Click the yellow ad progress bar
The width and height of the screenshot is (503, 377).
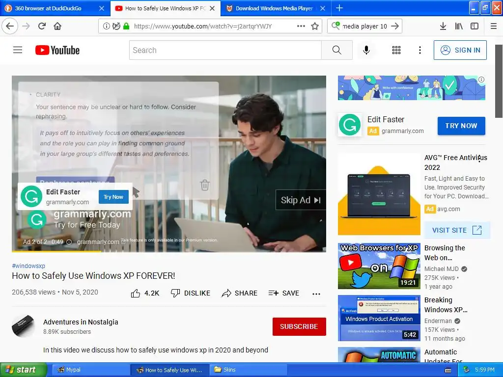click(x=56, y=251)
